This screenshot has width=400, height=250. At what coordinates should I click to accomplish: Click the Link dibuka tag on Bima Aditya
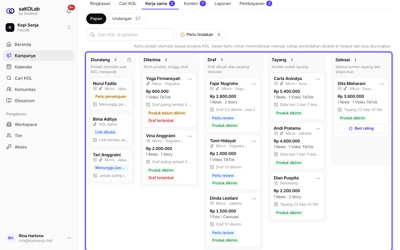[x=105, y=132]
